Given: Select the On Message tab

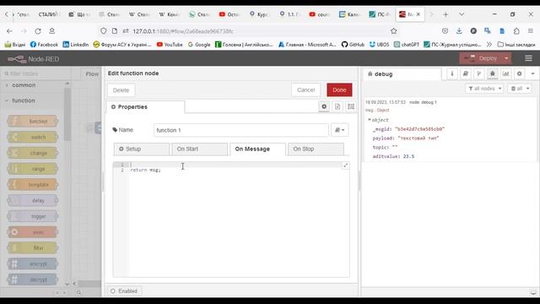Looking at the screenshot, I should [x=257, y=149].
